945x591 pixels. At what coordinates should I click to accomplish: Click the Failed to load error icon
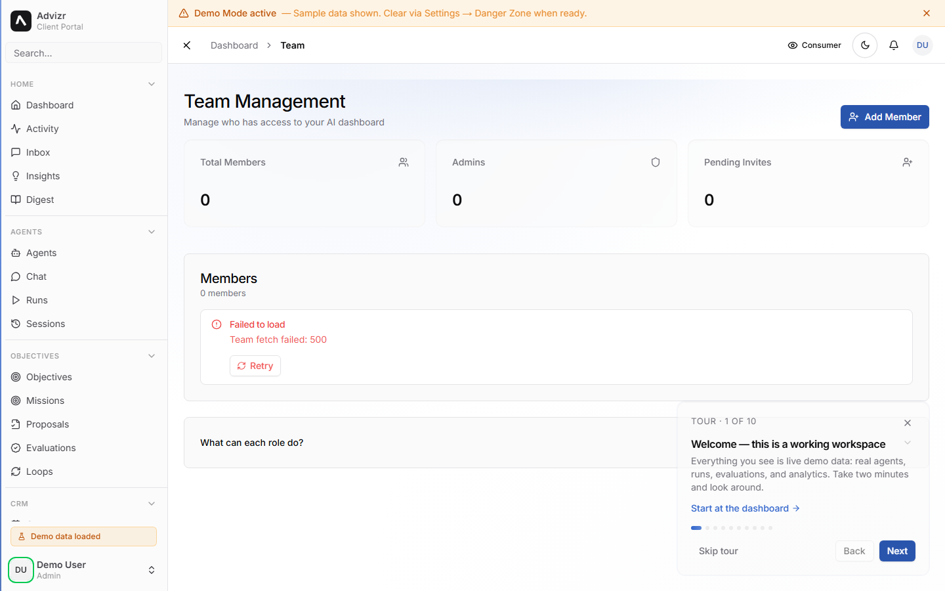tap(217, 324)
